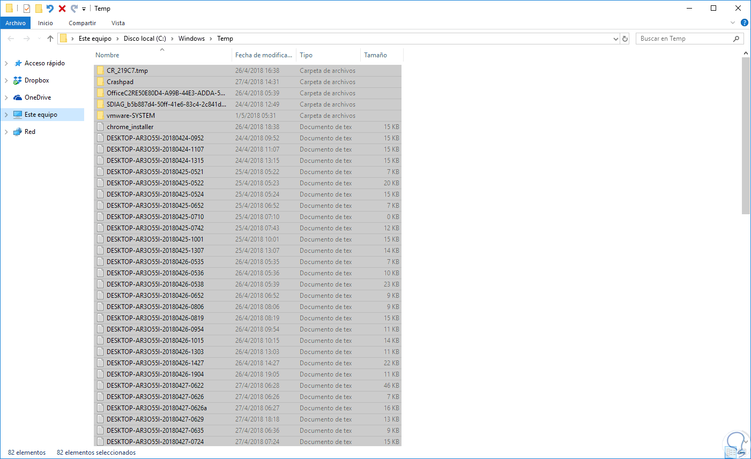751x459 pixels.
Task: Open Help with the blue question mark
Action: coord(745,22)
